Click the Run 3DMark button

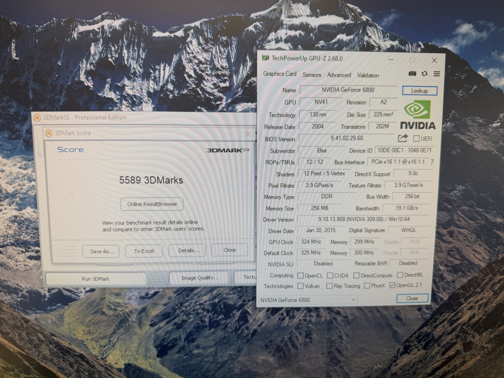click(96, 279)
